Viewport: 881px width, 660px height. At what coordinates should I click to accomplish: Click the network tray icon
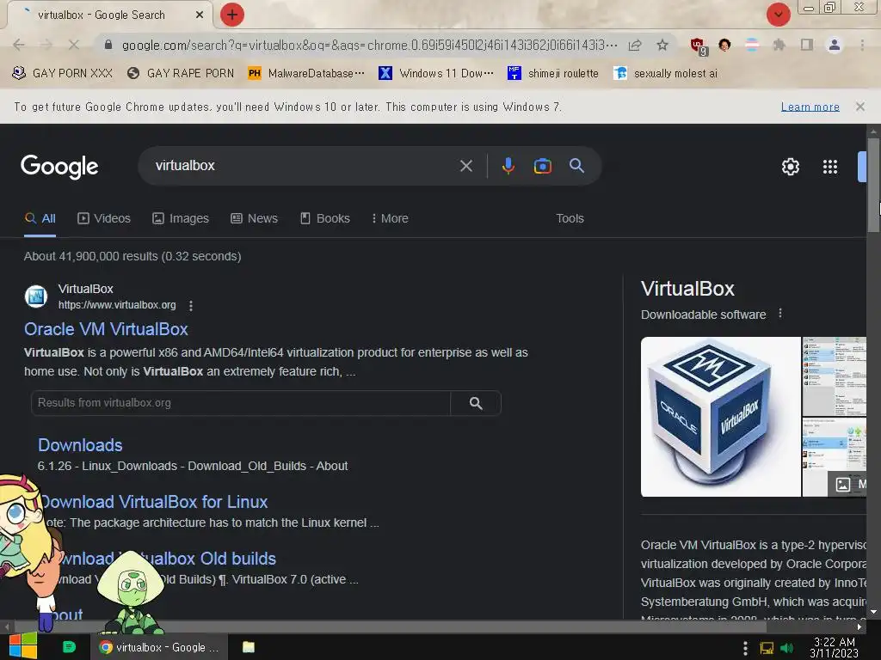767,648
